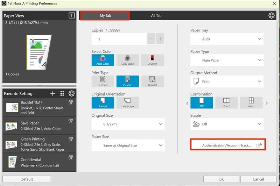Apply the Save Paper favorite setting
Viewport: 280px width, 186px height.
(40, 126)
